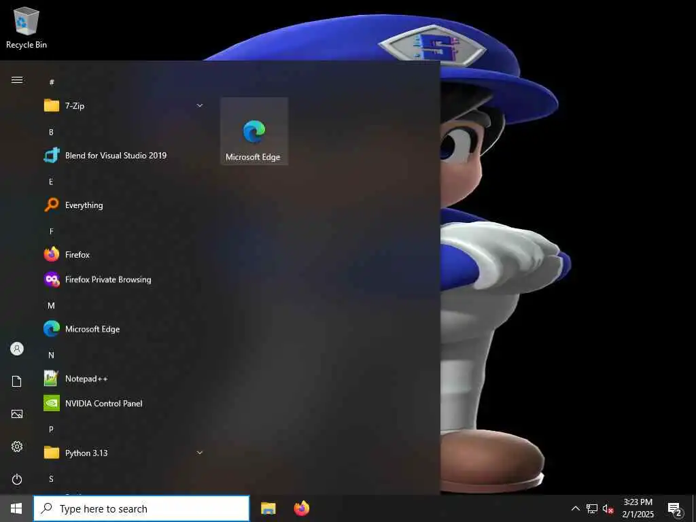The width and height of the screenshot is (696, 522).
Task: Click the pinned Microsoft Edge tile
Action: click(254, 131)
